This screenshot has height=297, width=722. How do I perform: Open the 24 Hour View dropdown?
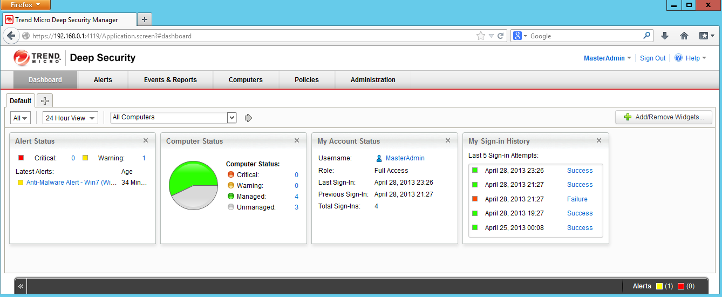click(x=70, y=118)
